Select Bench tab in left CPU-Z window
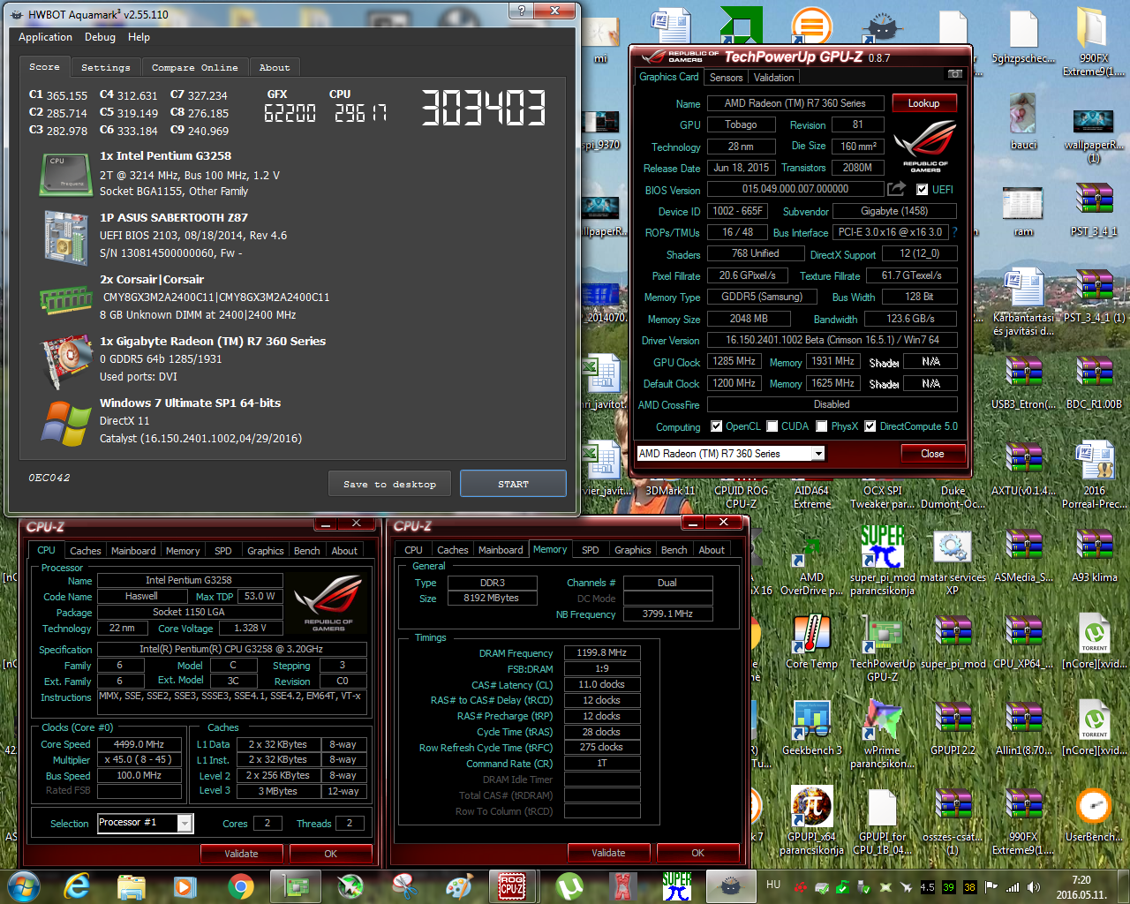 307,551
